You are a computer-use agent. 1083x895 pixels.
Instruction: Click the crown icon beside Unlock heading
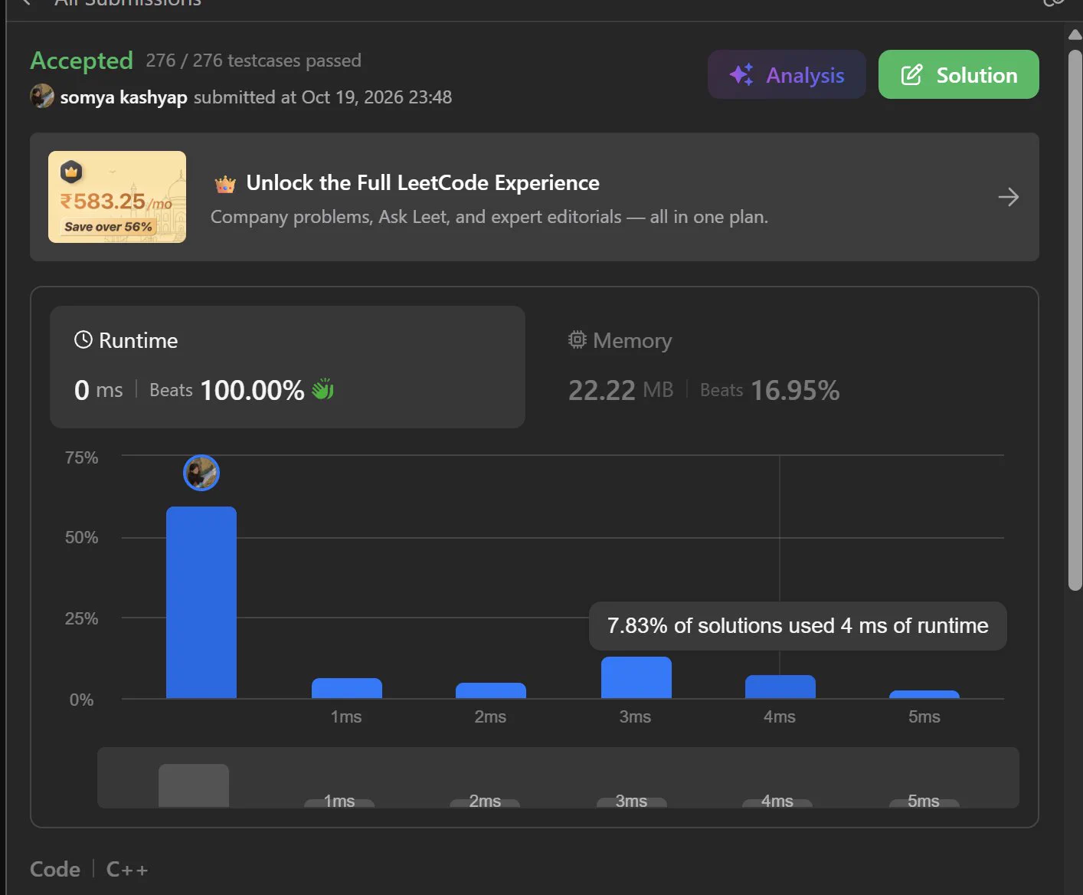click(x=225, y=184)
